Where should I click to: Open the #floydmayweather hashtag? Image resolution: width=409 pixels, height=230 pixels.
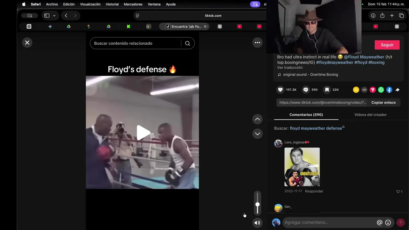point(335,62)
